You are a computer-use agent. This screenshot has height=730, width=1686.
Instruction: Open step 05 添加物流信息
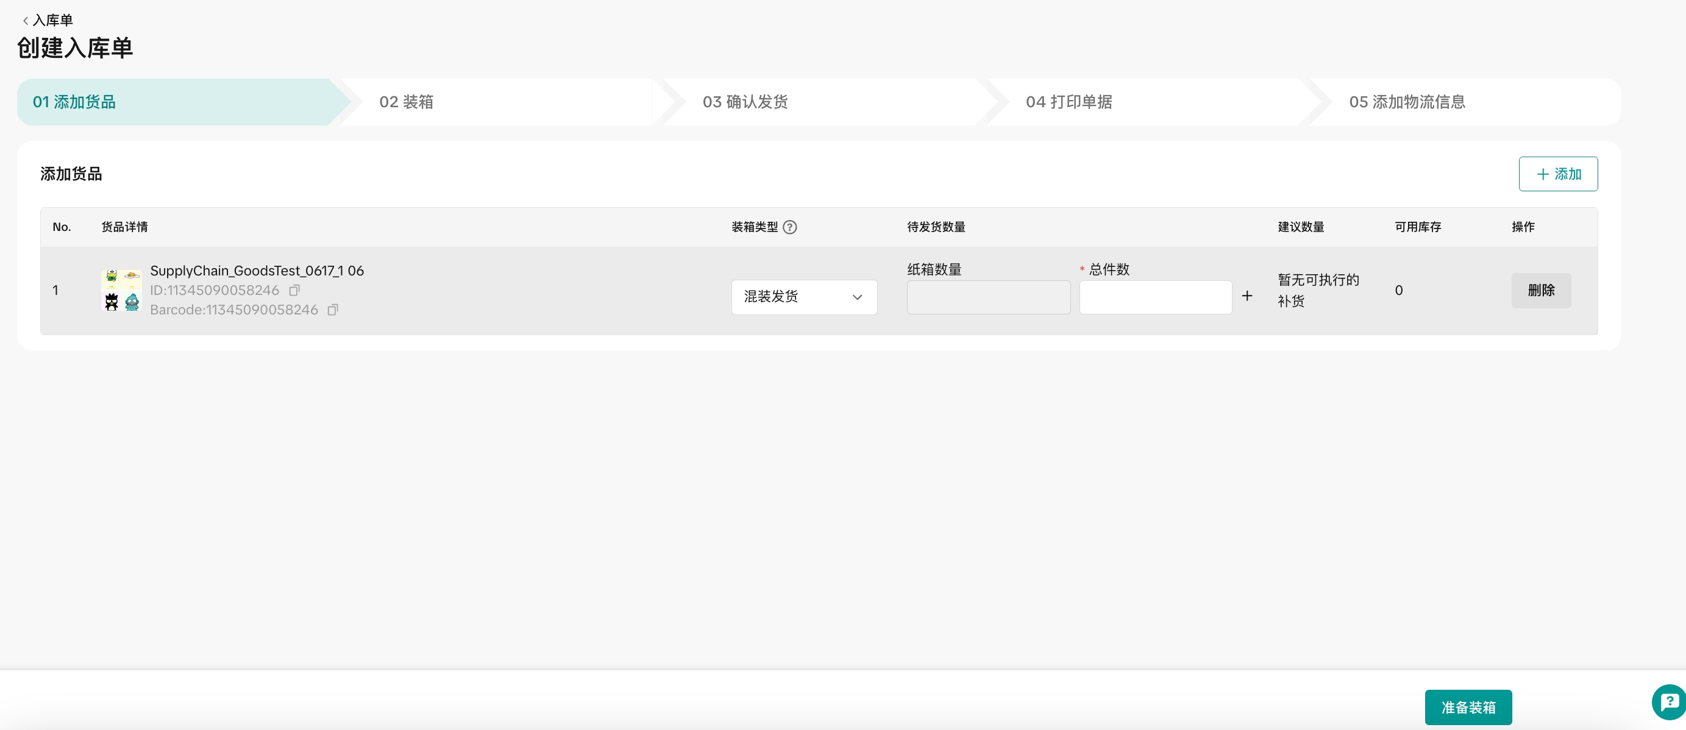point(1407,102)
